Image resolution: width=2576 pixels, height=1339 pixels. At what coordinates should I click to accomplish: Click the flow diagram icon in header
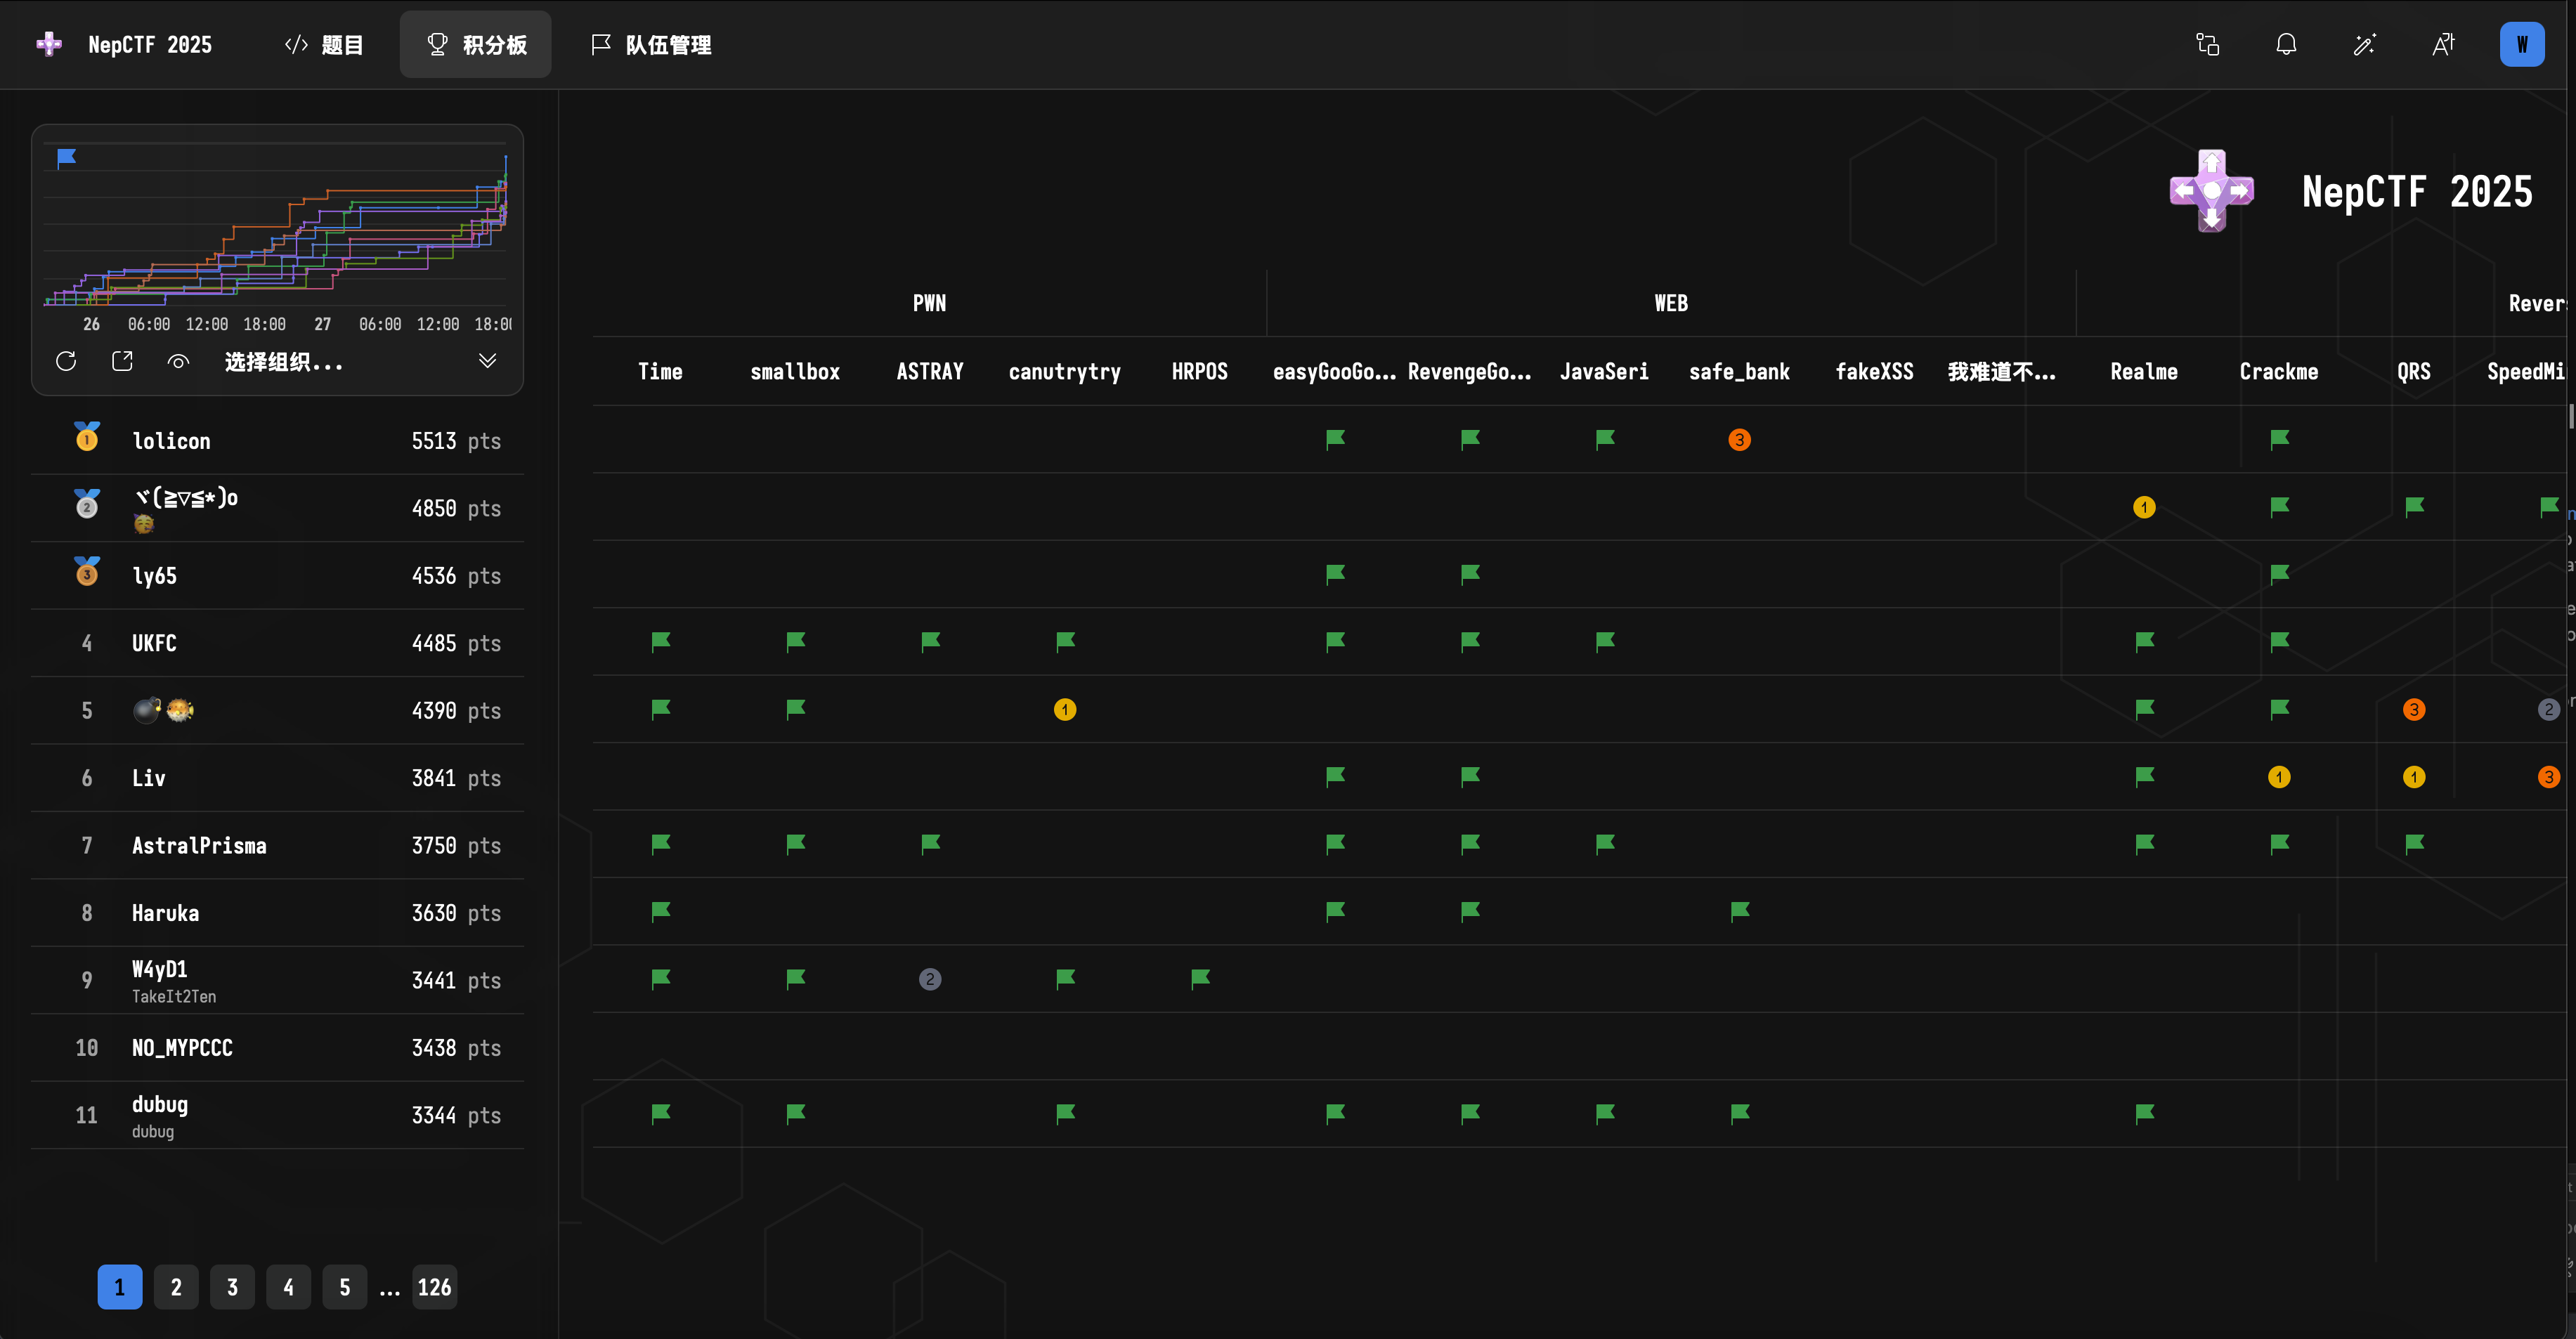(x=2208, y=44)
